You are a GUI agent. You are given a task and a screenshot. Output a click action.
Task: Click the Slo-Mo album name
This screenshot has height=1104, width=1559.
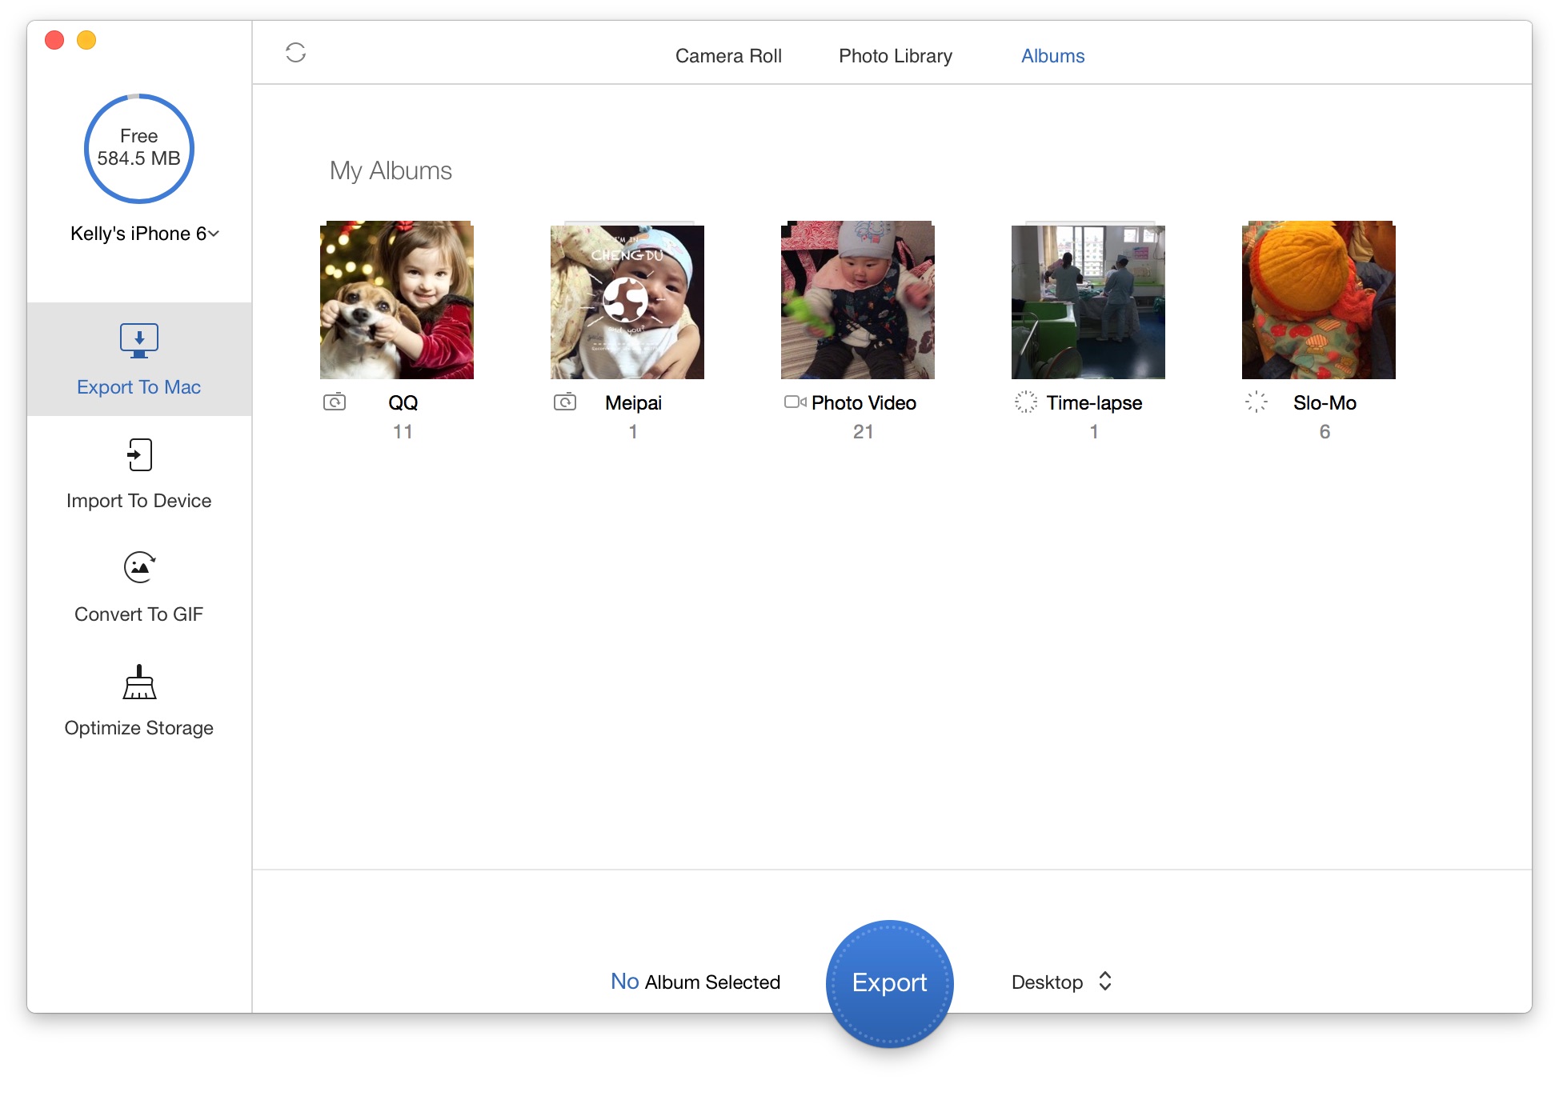(x=1325, y=402)
